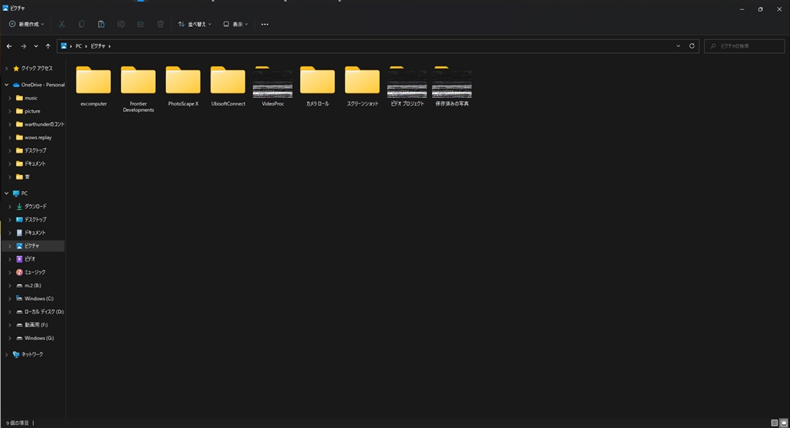Open the address bar history dropdown
The image size is (790, 428).
[x=678, y=45]
